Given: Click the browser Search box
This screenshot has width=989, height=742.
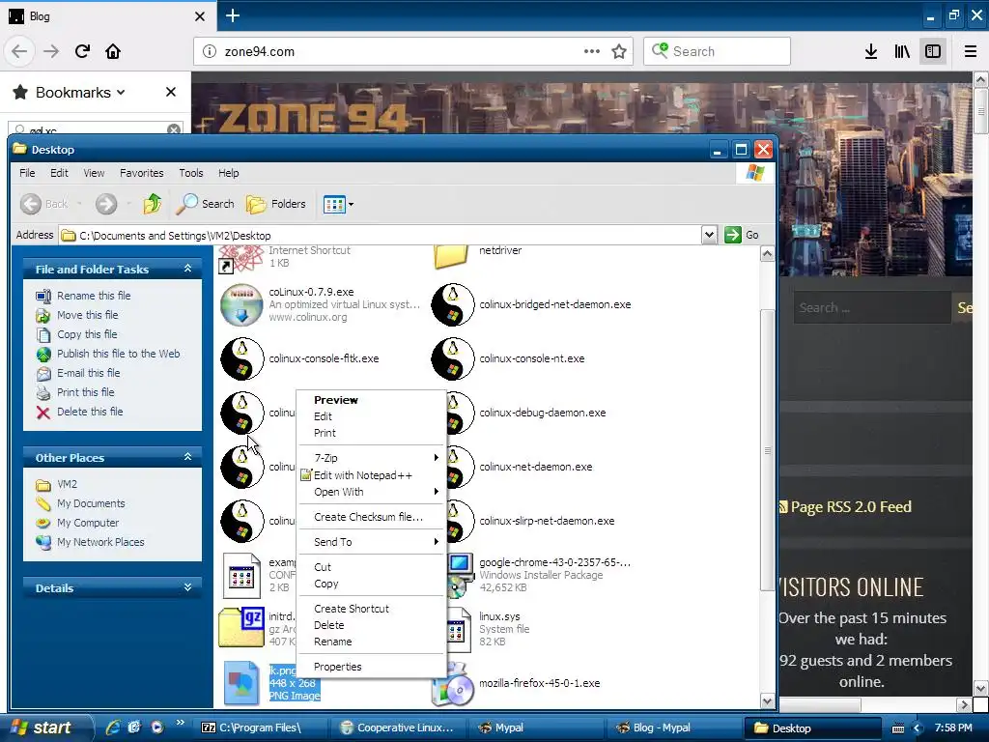Looking at the screenshot, I should coord(718,51).
